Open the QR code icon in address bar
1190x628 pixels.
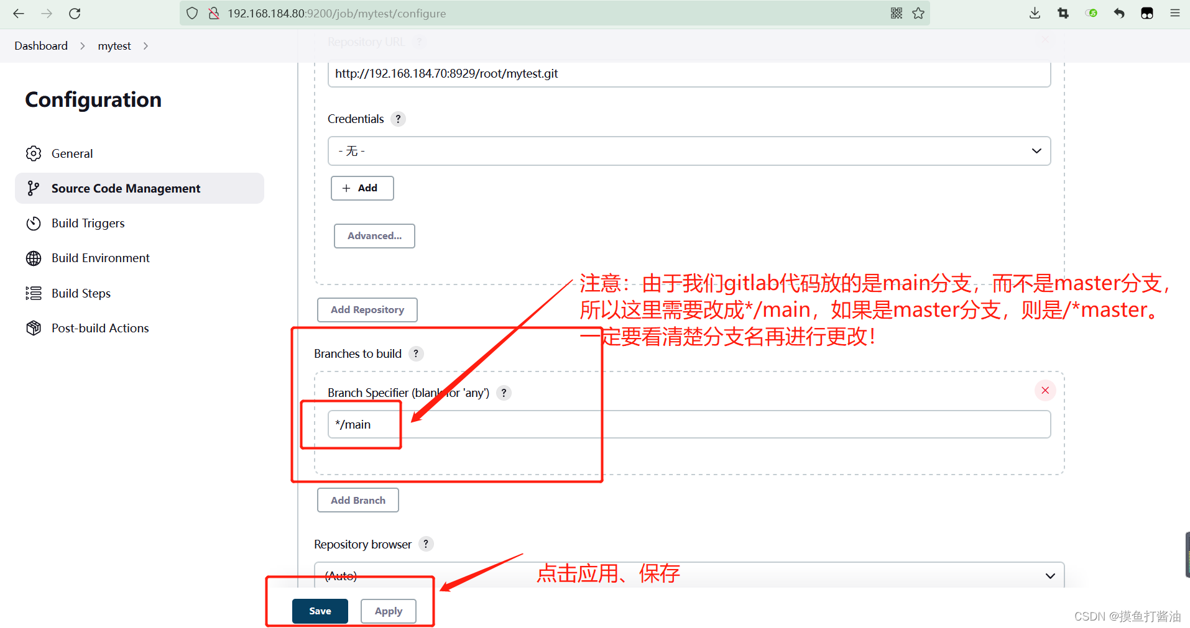pos(896,13)
